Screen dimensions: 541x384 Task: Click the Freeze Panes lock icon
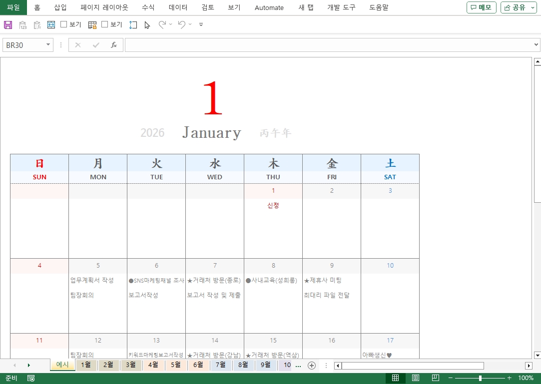pos(92,24)
